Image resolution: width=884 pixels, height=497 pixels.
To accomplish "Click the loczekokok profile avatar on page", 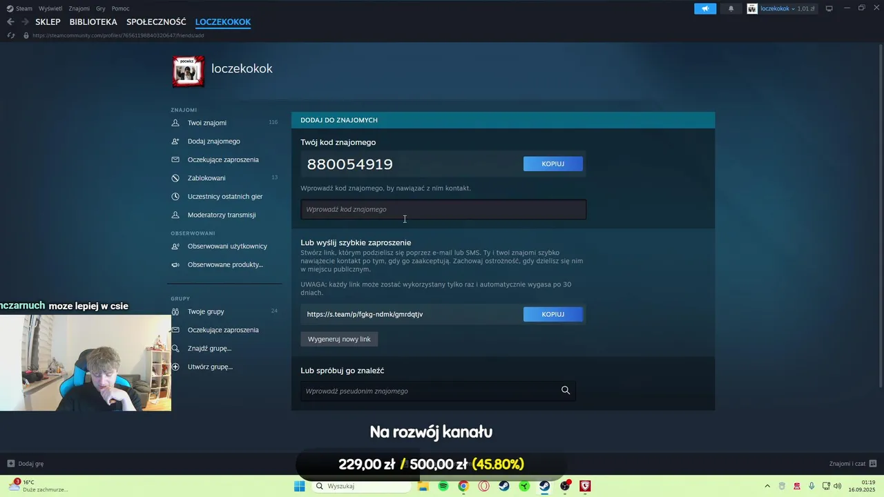I will 188,72.
